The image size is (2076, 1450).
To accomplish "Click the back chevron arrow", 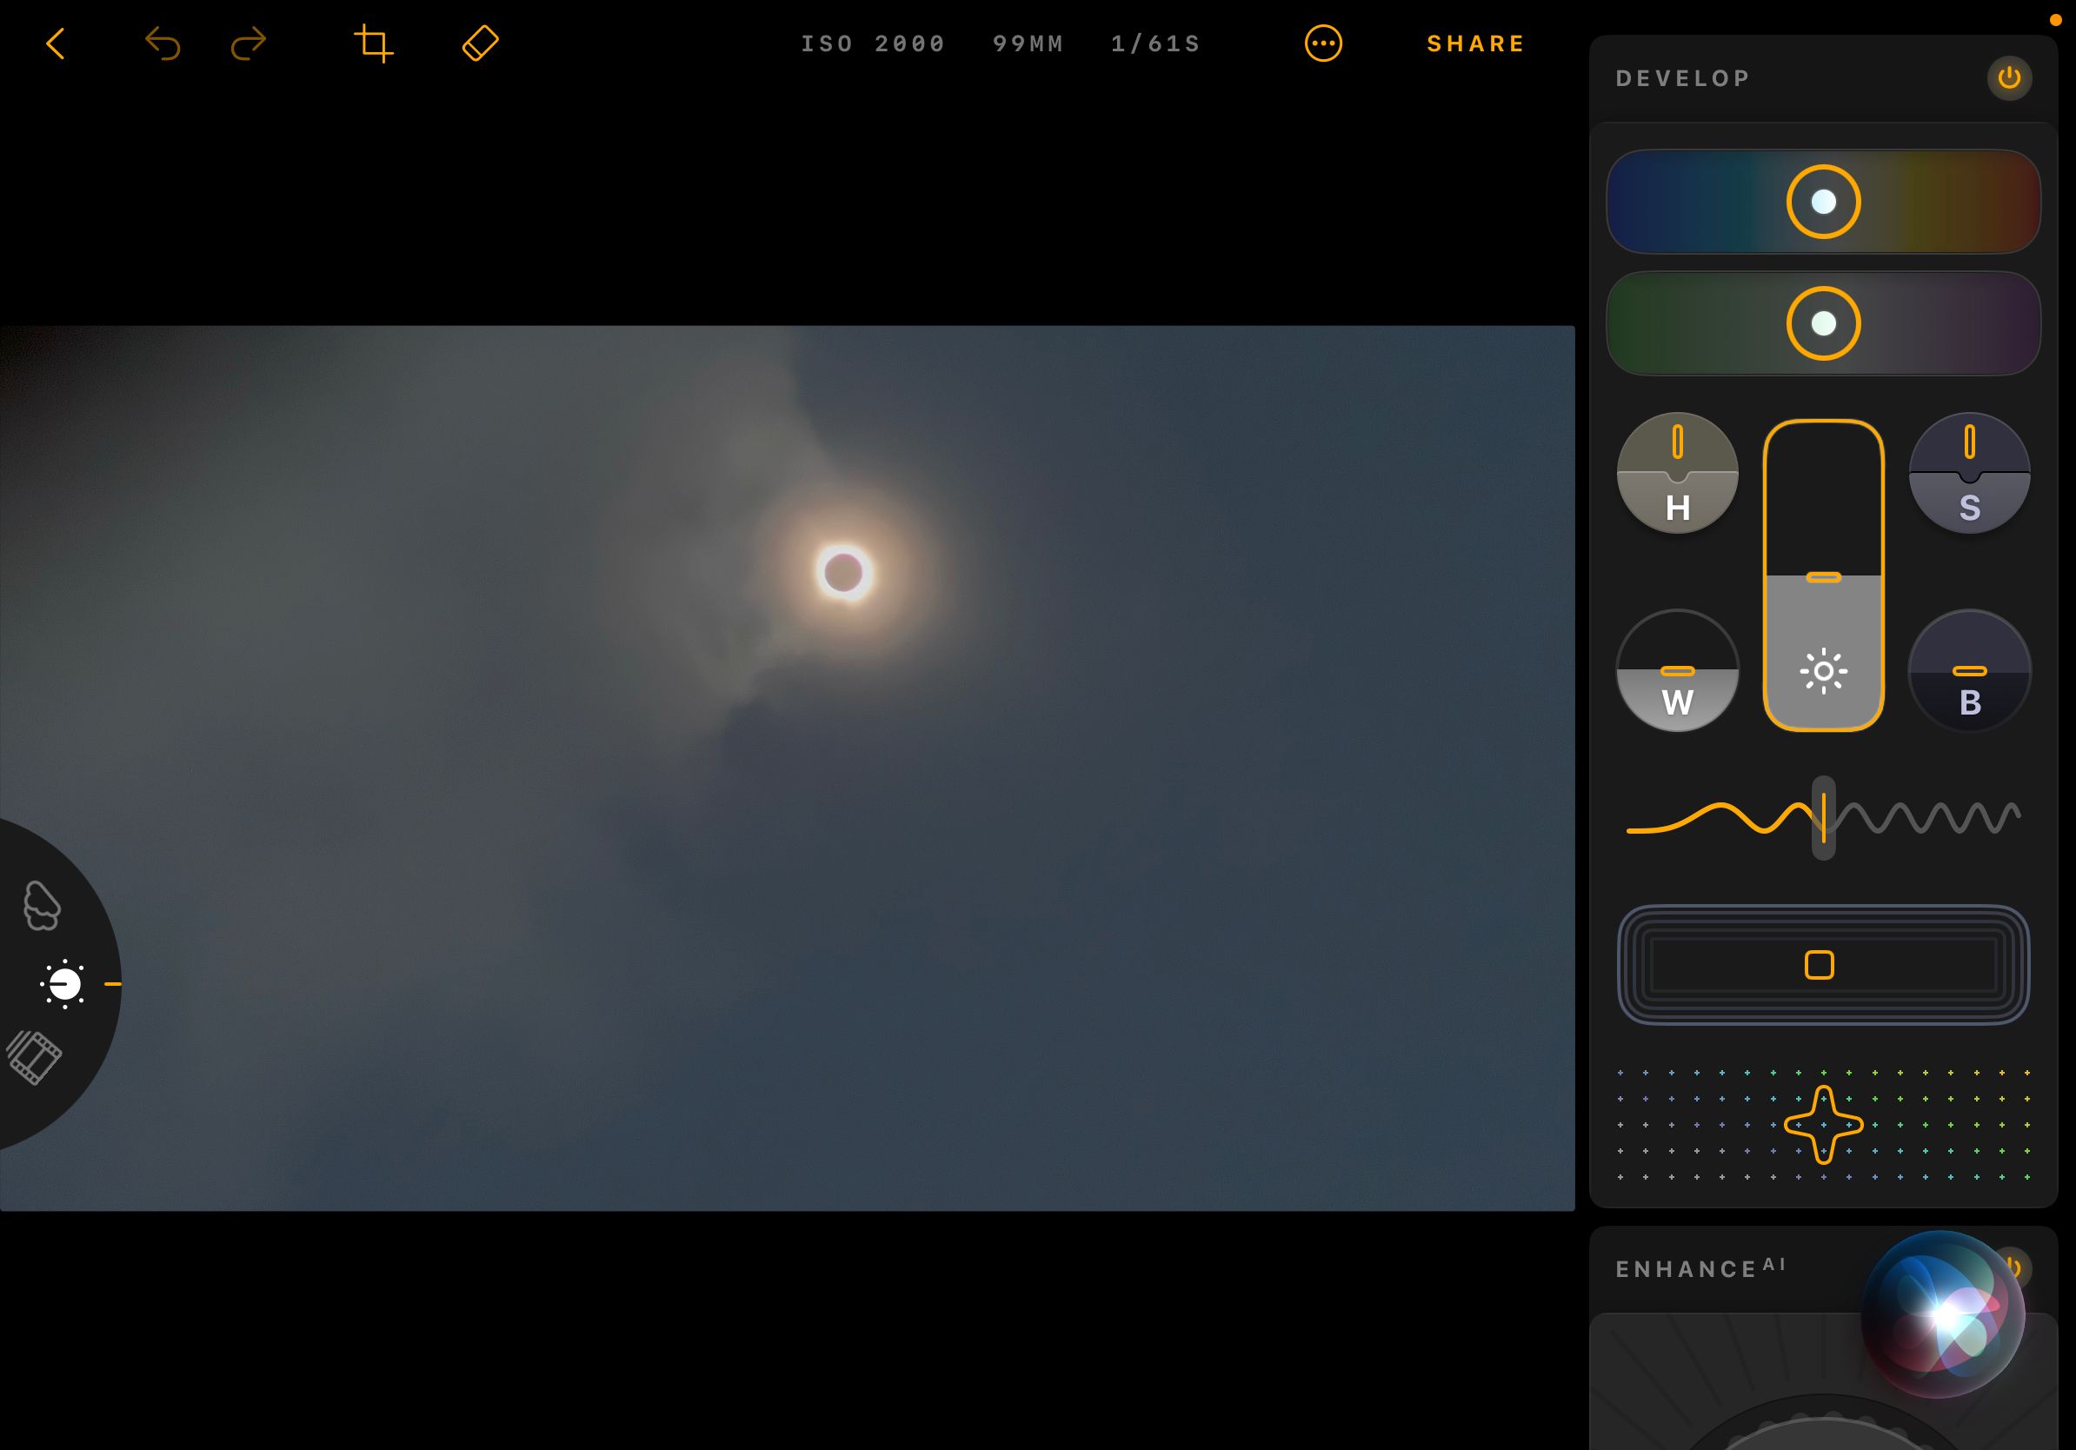I will click(x=56, y=43).
